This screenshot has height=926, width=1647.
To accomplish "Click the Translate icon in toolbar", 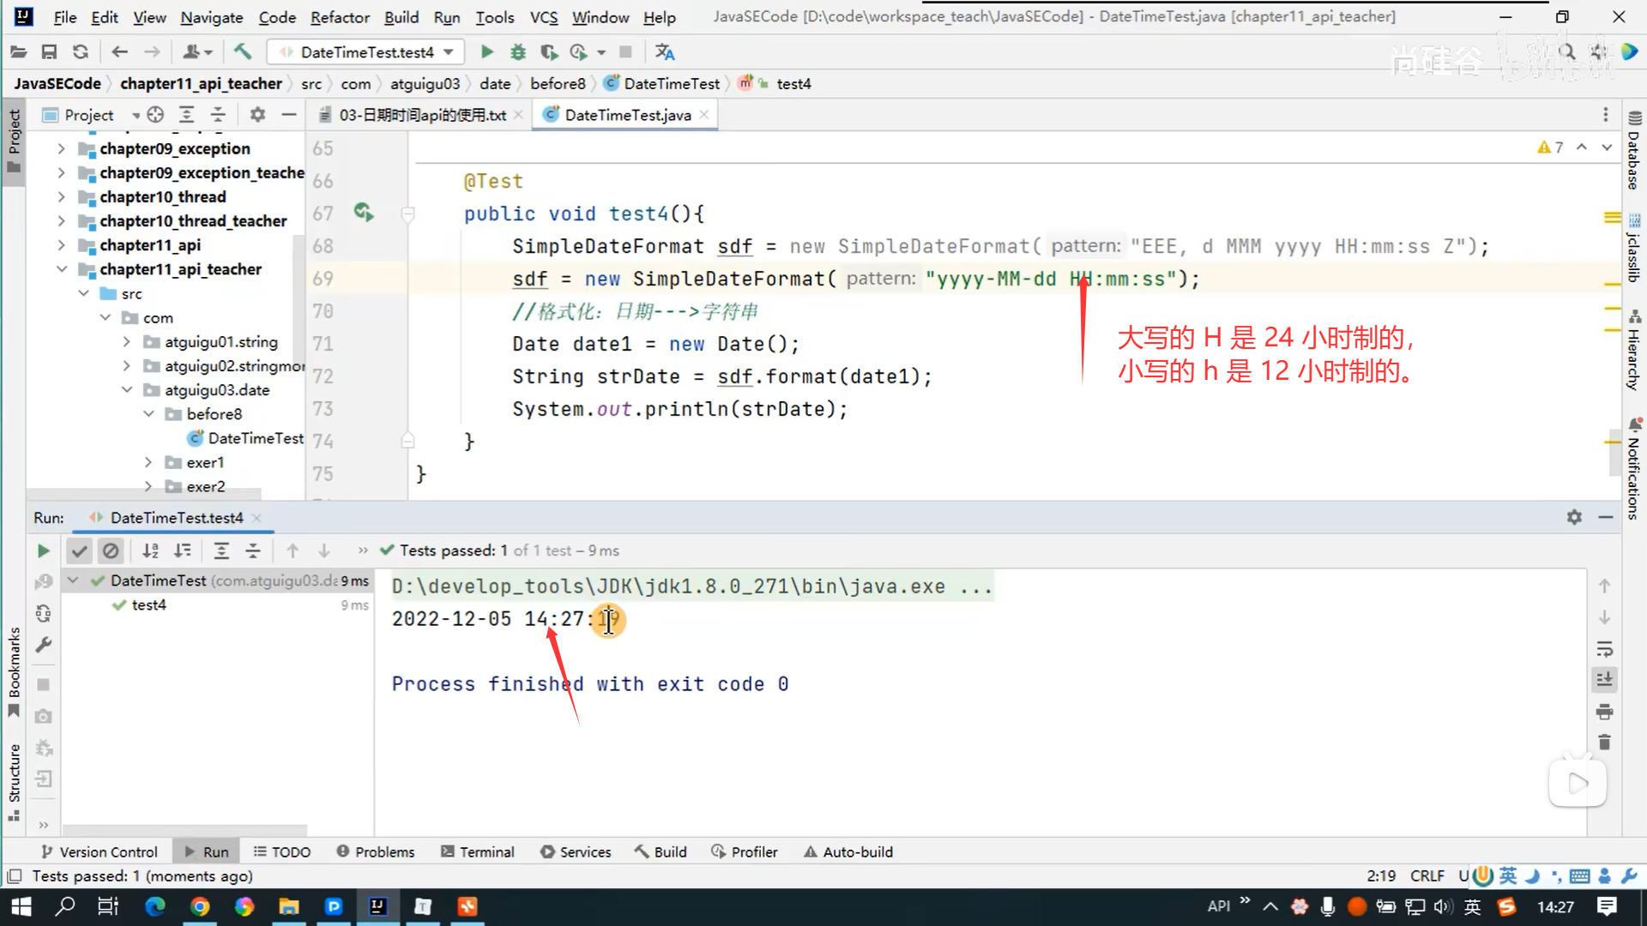I will pyautogui.click(x=665, y=52).
